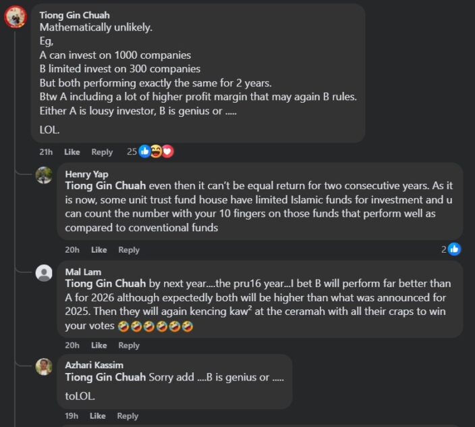Click Azhari Kassim's profile picture

[44, 366]
